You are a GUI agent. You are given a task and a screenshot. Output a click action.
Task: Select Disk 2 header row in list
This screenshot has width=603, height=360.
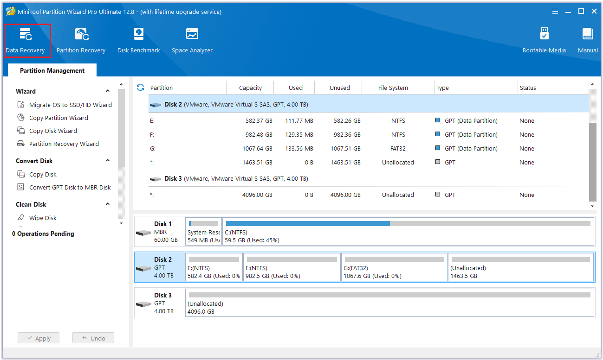pos(369,104)
